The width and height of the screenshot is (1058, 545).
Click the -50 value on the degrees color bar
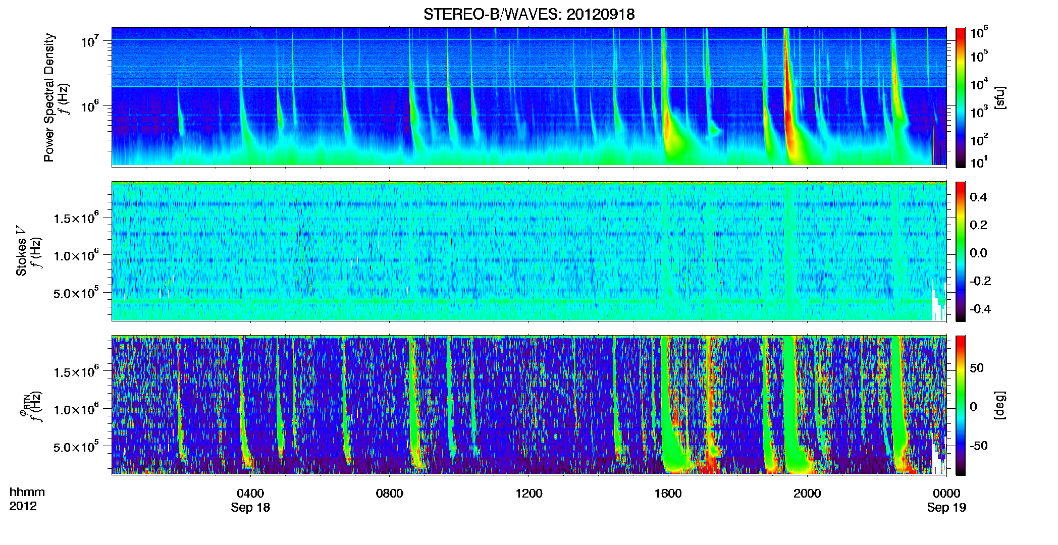point(978,446)
